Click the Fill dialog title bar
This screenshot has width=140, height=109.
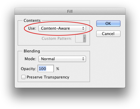[x=70, y=11]
